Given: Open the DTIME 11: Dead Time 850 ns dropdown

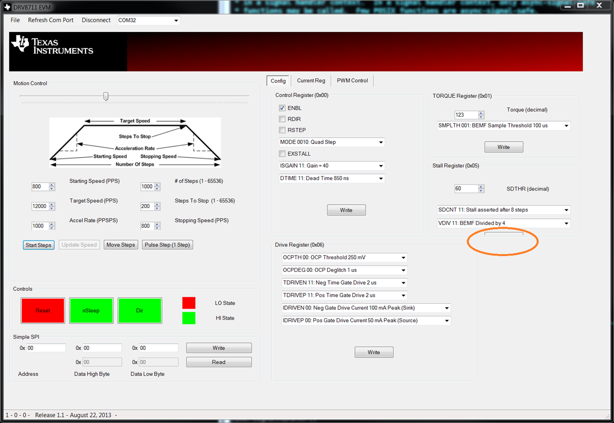Looking at the screenshot, I should click(332, 178).
